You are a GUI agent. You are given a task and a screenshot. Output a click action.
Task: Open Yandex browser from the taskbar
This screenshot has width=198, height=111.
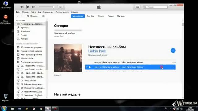34,109
